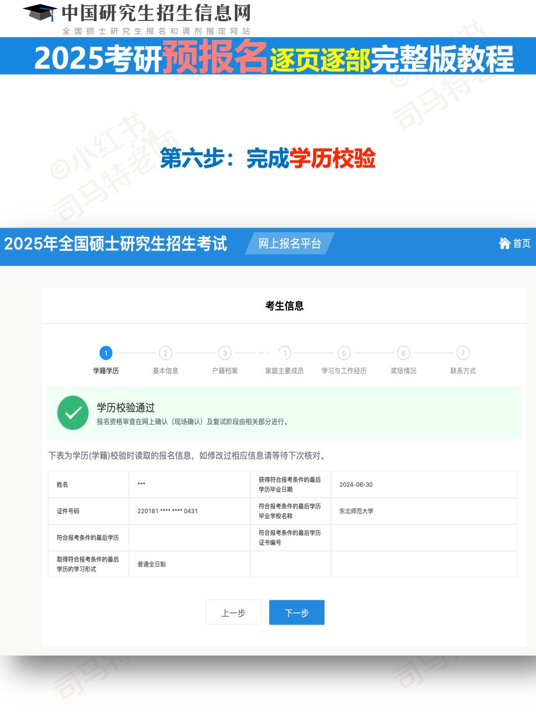The width and height of the screenshot is (536, 715).
Task: Click the 符合报考条件的最后学历毕业学校名称 label
Action: point(290,511)
